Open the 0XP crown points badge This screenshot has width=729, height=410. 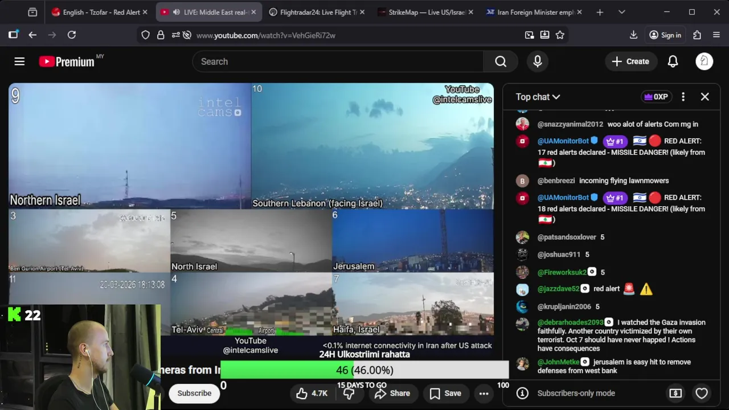656,97
